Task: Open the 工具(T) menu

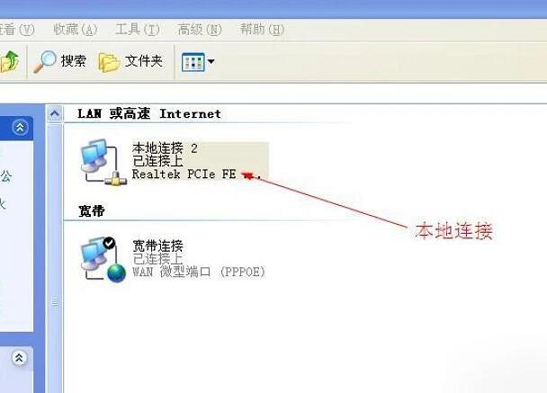Action: coord(138,30)
